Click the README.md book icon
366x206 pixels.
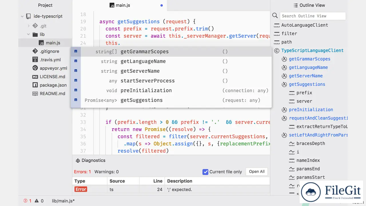tap(35, 94)
